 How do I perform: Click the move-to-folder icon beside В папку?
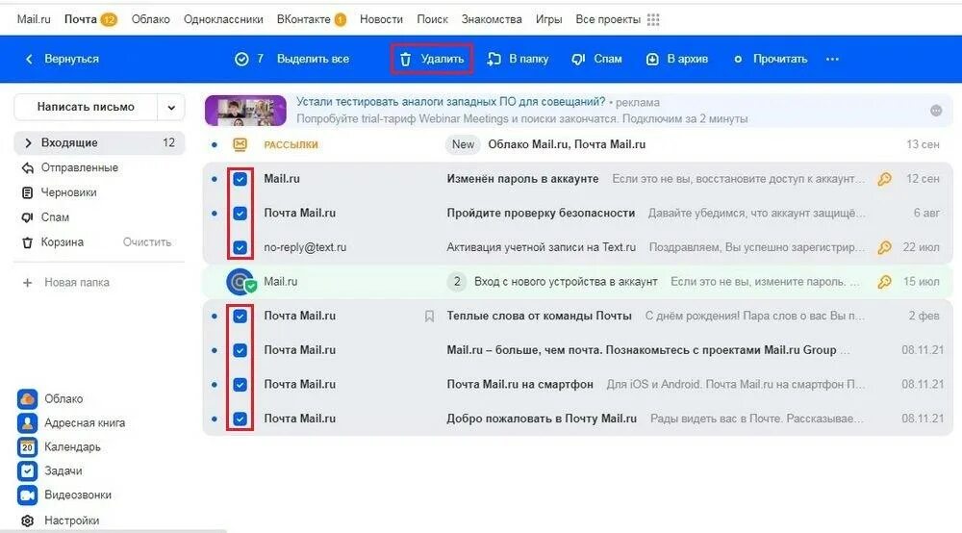pos(494,59)
